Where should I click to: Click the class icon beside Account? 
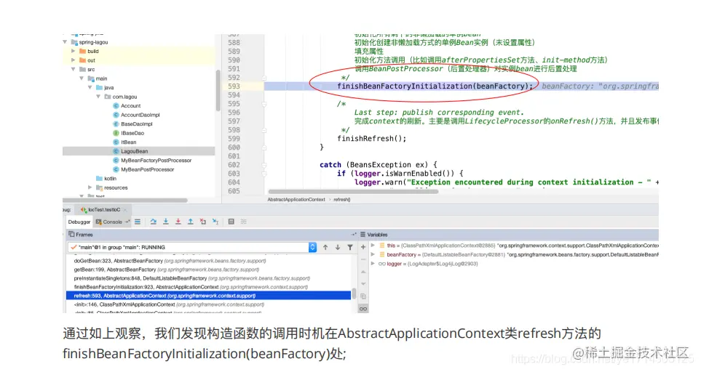point(116,105)
